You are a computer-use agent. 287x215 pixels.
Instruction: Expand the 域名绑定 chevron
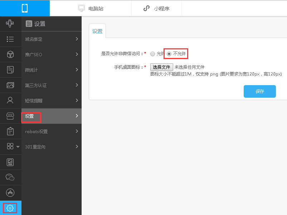point(77,39)
